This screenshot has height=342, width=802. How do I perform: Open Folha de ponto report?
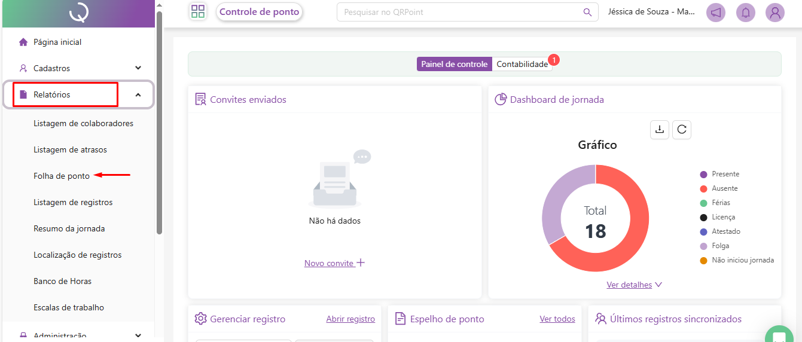[x=62, y=176]
